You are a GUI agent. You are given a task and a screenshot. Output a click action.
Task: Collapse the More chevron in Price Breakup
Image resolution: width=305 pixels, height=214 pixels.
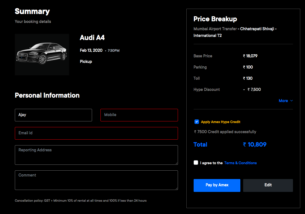pos(292,100)
